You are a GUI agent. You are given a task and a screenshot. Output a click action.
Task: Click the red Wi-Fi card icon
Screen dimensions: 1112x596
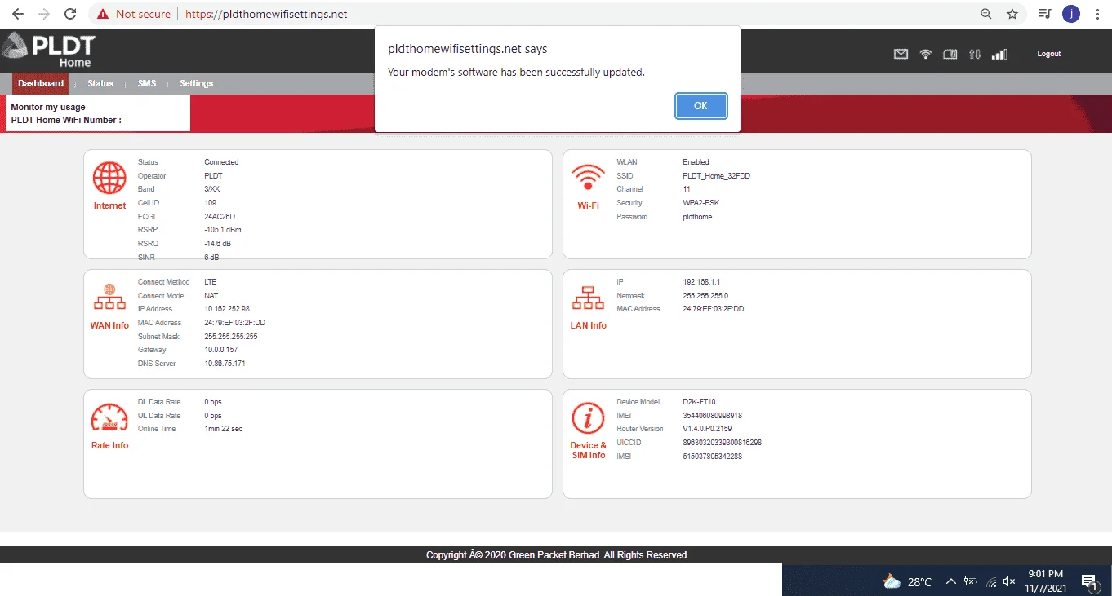tap(588, 176)
